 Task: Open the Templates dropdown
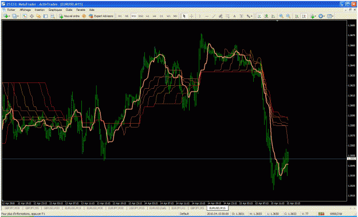pyautogui.click(x=330, y=16)
